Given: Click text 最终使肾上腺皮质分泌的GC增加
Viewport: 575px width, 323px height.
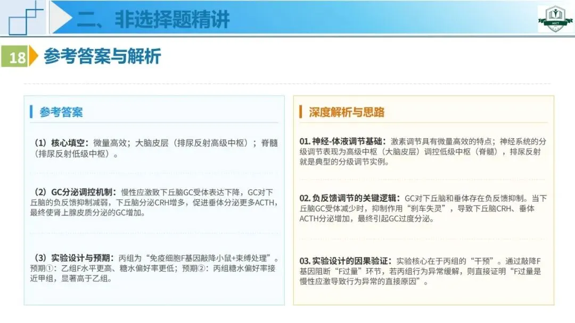Looking at the screenshot, I should 85,212.
